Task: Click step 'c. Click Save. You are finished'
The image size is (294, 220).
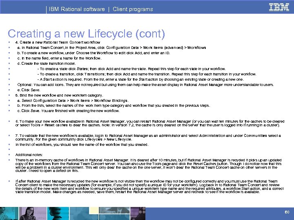Action: [x=68, y=111]
